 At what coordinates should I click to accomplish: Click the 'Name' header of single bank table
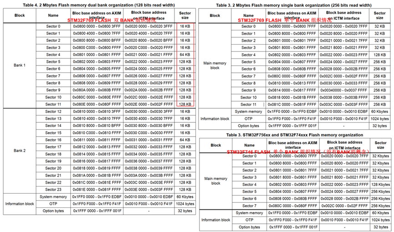pos(248,15)
